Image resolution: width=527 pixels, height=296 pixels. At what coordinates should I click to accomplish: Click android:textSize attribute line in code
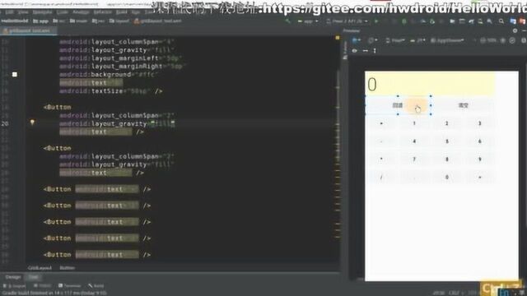pos(111,91)
